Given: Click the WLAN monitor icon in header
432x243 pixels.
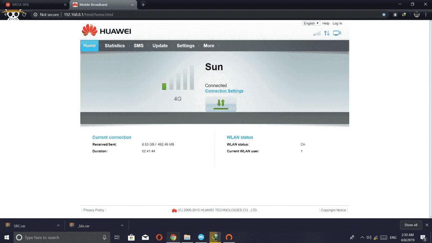Looking at the screenshot, I should (337, 33).
